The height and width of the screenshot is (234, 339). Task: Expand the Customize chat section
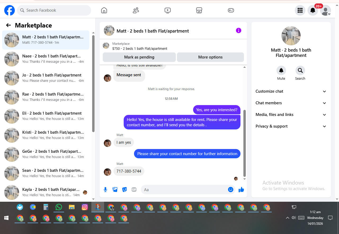(x=291, y=91)
